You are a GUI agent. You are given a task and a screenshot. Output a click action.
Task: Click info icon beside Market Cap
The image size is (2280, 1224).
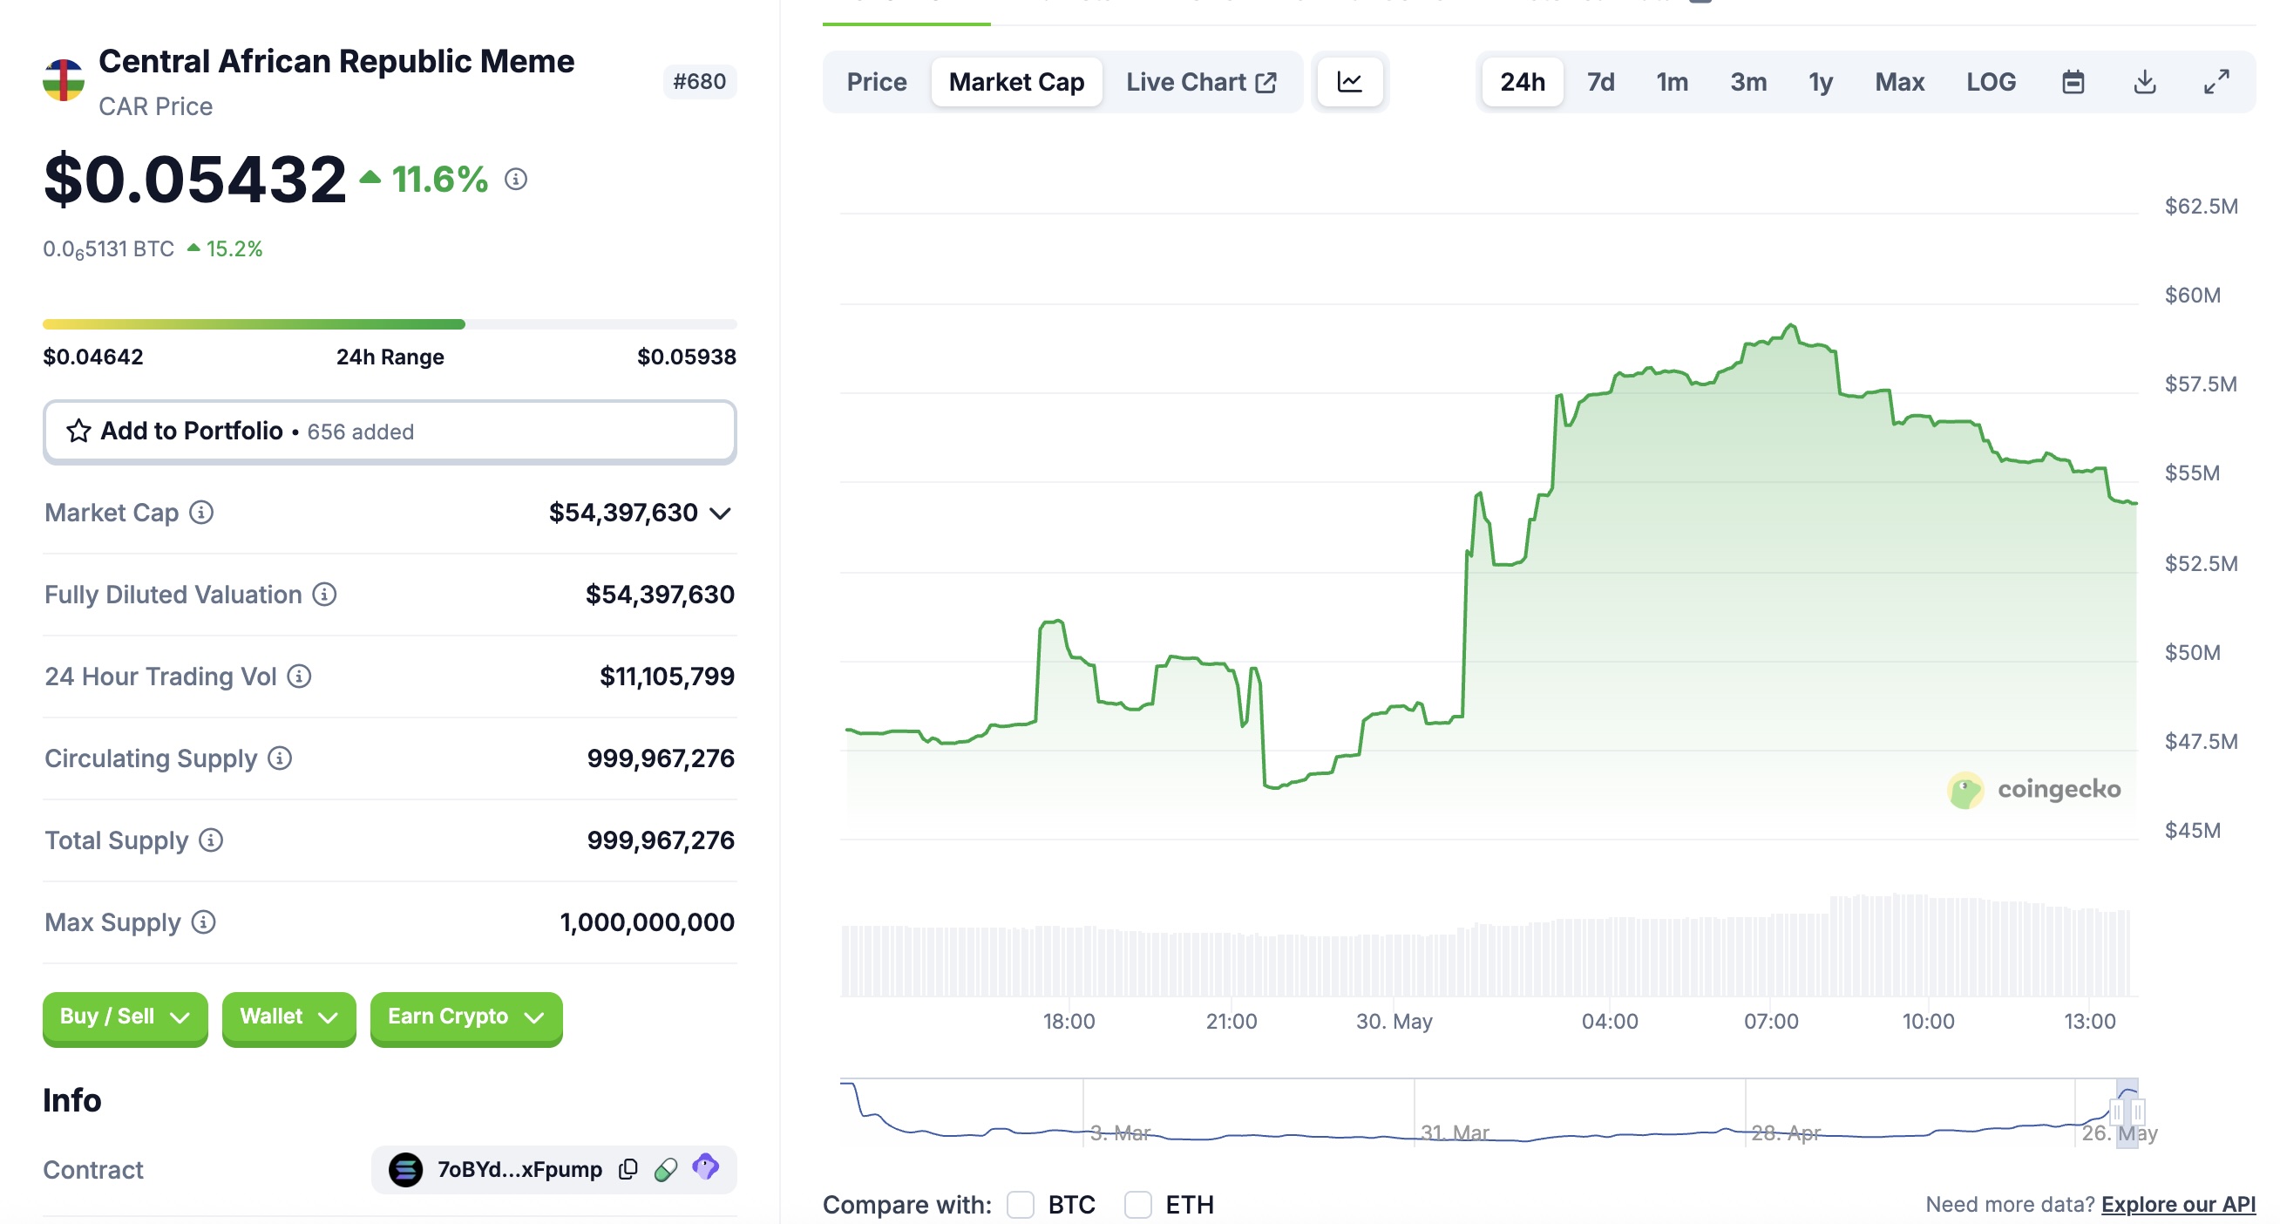point(202,513)
